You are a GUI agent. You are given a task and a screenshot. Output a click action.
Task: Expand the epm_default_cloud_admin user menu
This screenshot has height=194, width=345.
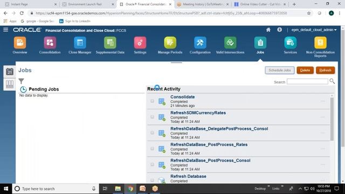pos(314,30)
